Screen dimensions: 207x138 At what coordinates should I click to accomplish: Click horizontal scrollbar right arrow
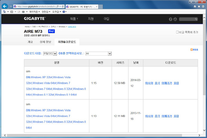(199, 135)
